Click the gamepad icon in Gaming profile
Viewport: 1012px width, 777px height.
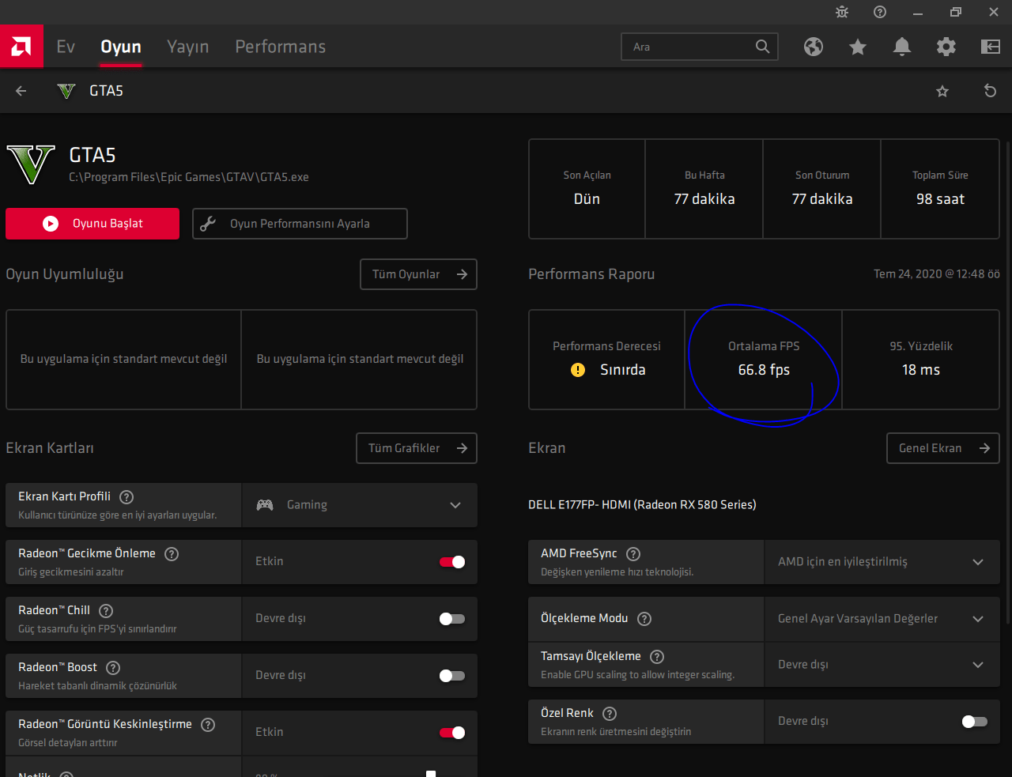(x=265, y=505)
